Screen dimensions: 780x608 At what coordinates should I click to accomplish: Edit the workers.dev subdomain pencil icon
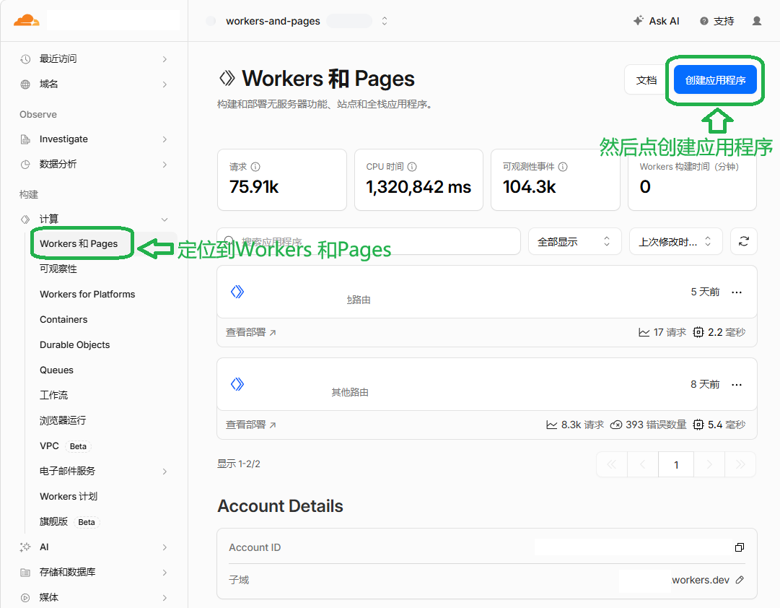[x=740, y=580]
